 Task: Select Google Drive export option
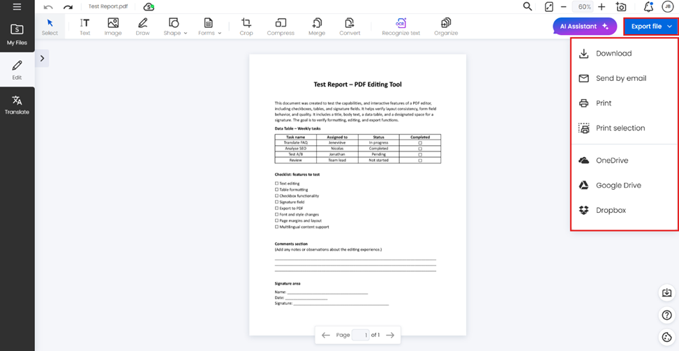pos(618,186)
